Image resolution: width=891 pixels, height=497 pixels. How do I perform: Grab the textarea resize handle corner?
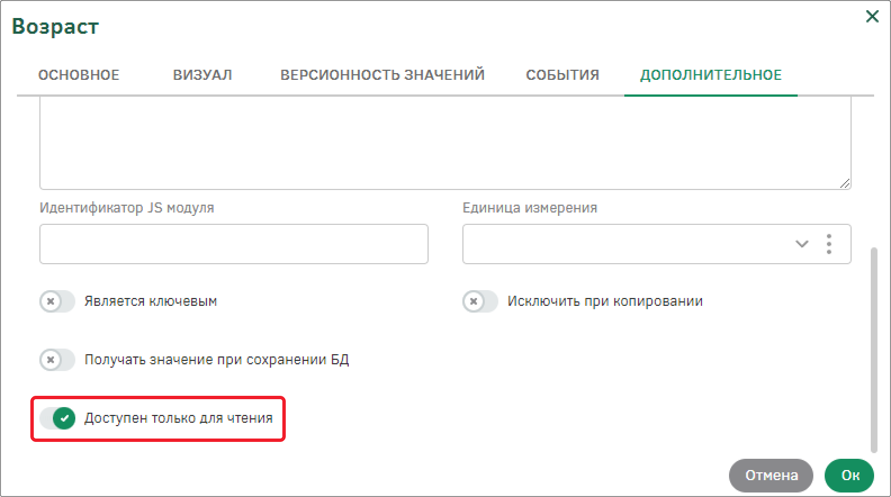pos(845,183)
